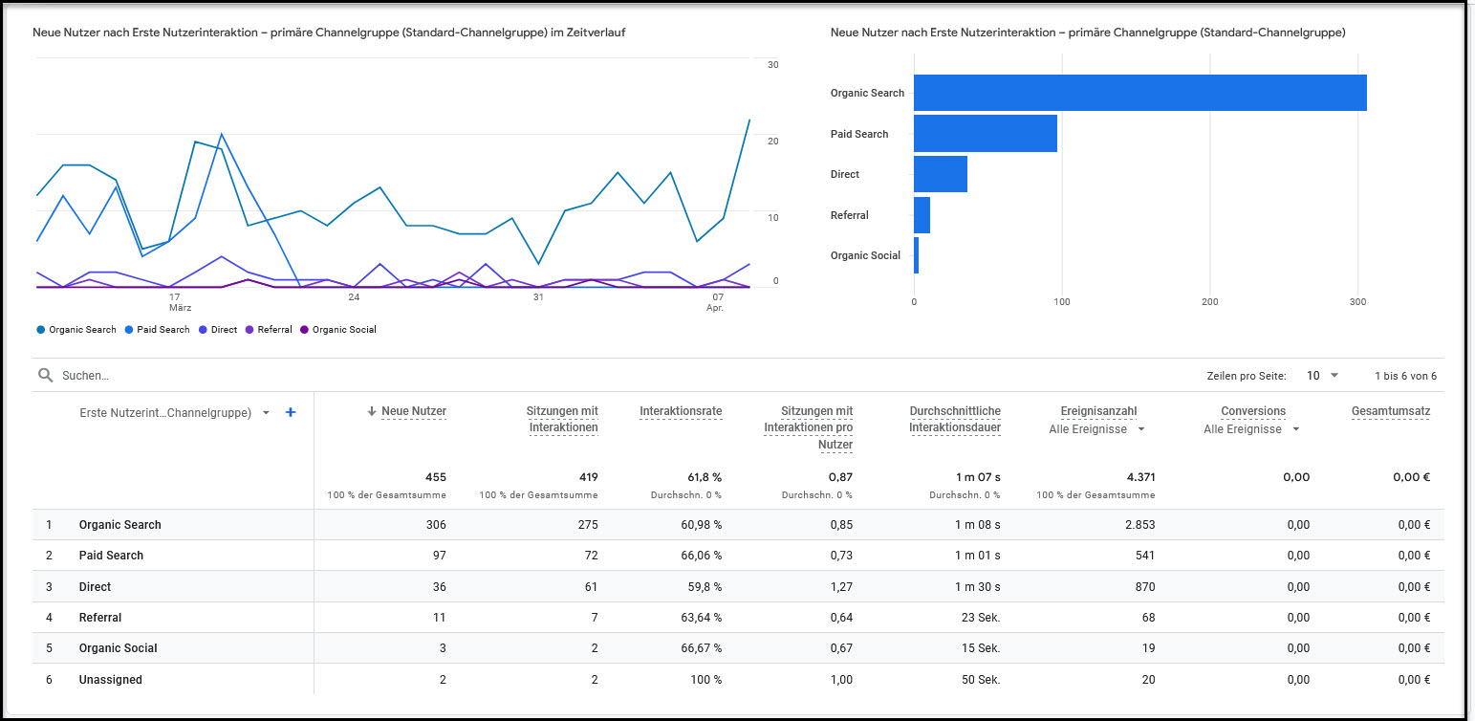The image size is (1475, 721).
Task: Sort by the Neue Nutzer column header
Action: (414, 411)
